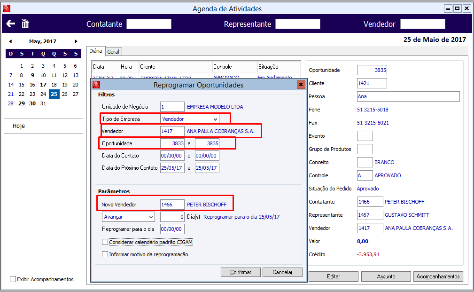474x292 pixels.
Task: Click Oportunidade field in right panel
Action: (372, 70)
